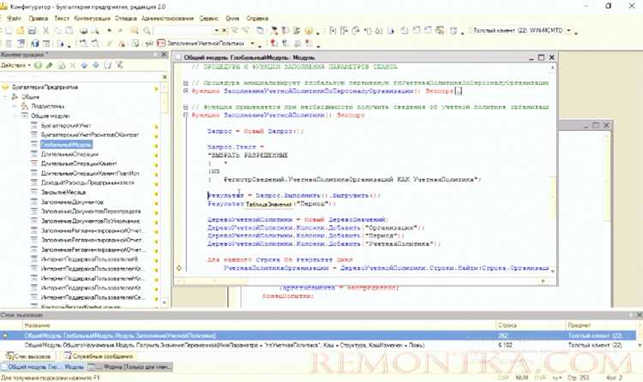Open the ЗаполнениеУчетнойПолитики procedure dropdown

pos(253,43)
